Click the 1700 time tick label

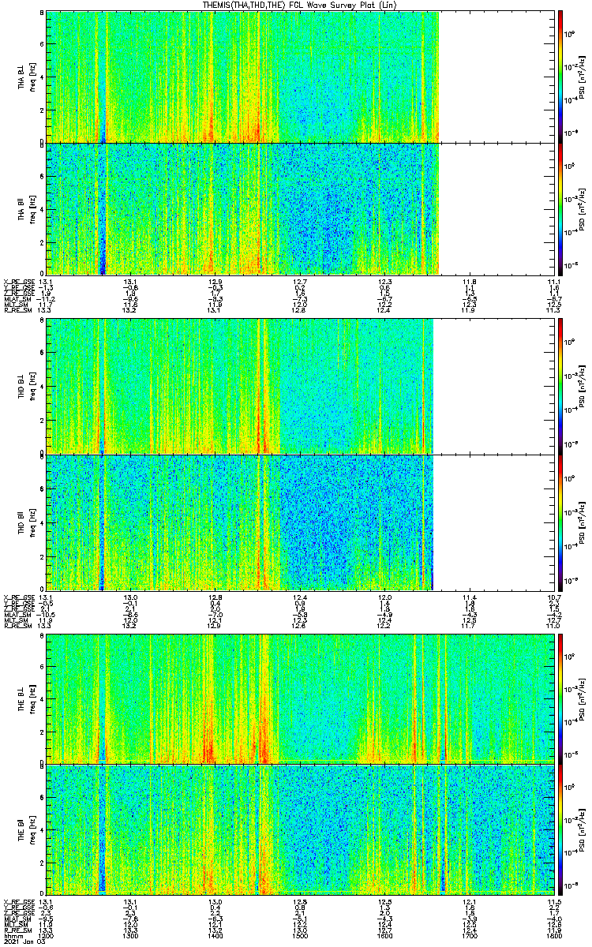point(469,935)
